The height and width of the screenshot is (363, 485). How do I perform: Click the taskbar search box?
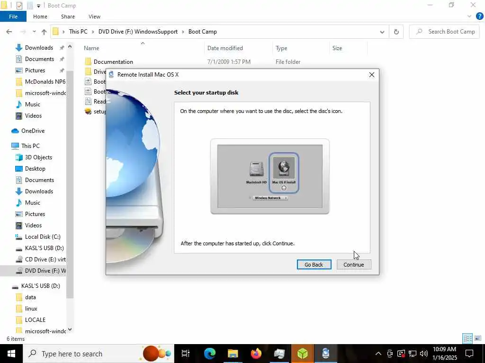tap(99, 354)
